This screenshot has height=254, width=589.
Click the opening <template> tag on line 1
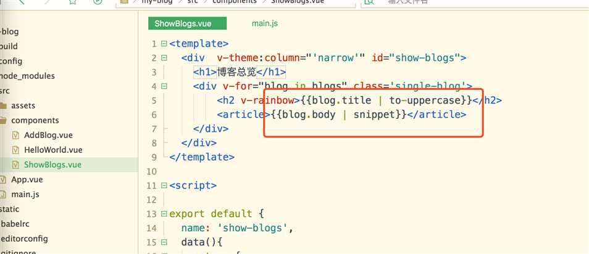pos(199,44)
